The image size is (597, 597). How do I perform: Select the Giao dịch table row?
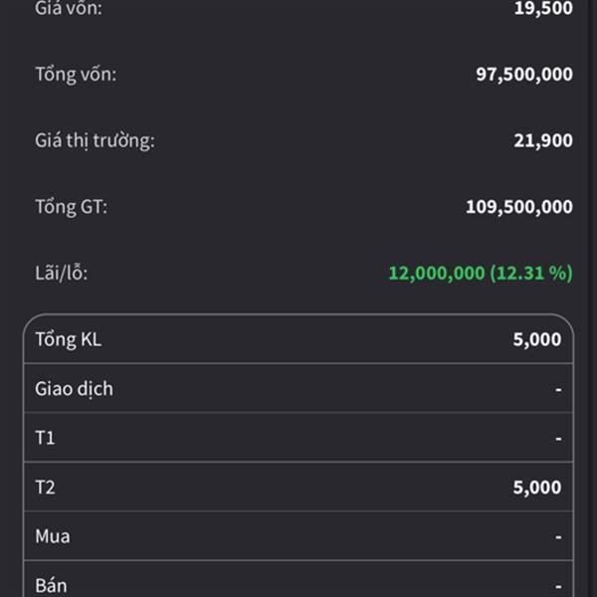[x=298, y=388]
